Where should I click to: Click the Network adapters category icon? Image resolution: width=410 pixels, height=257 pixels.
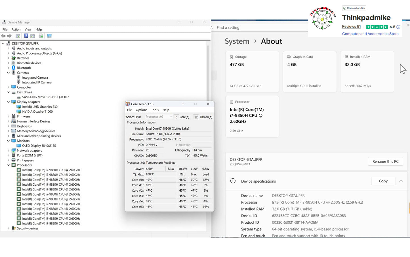pos(13,151)
